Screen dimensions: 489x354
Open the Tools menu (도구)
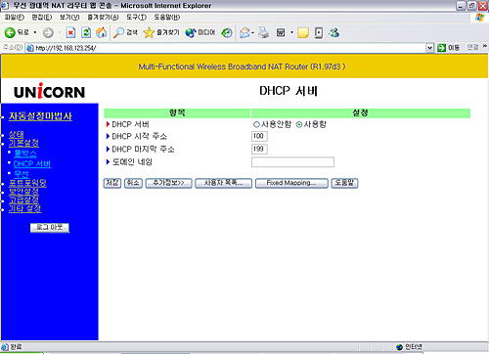click(136, 18)
